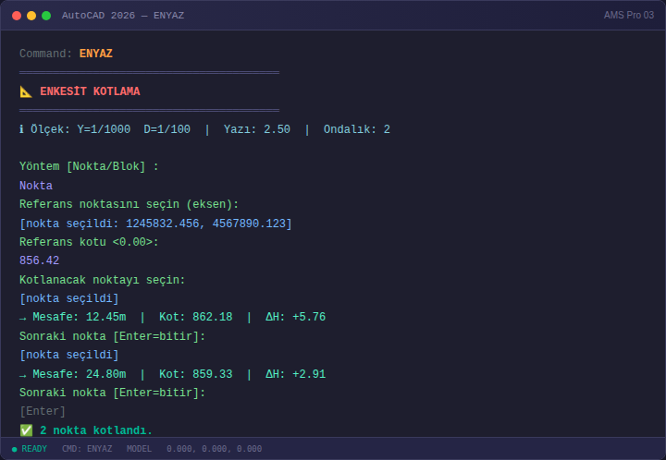666x460 pixels.
Task: Click the '2 nokta kotlandı.' message
Action: pyautogui.click(x=96, y=430)
